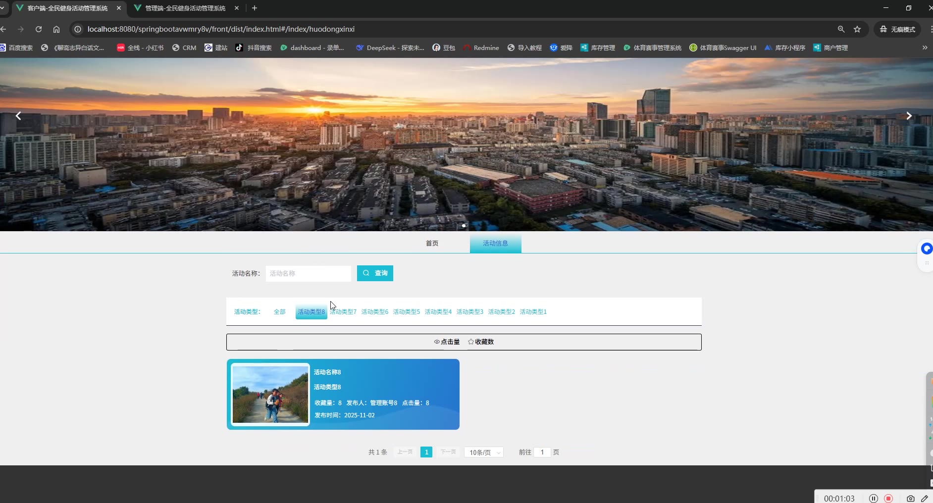The image size is (933, 503).
Task: Click the browser home icon
Action: coord(56,29)
